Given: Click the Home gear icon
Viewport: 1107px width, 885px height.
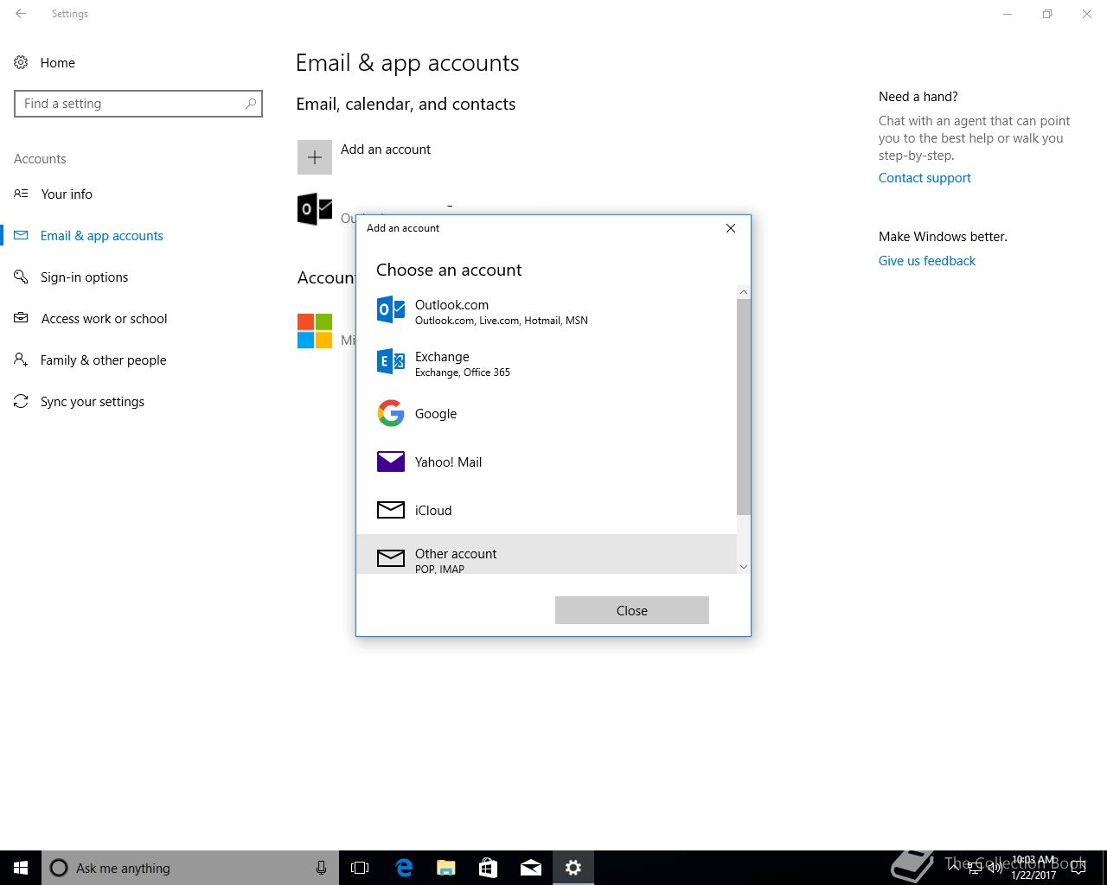Looking at the screenshot, I should click(21, 62).
